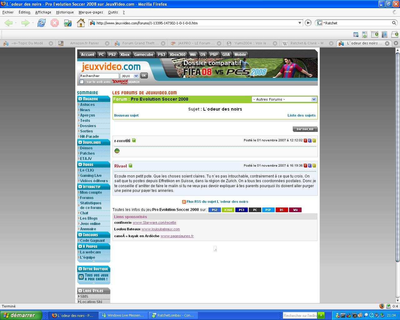This screenshot has height=320, width=400.
Task: Click the red alert icon on Rivaol's post
Action: click(305, 166)
